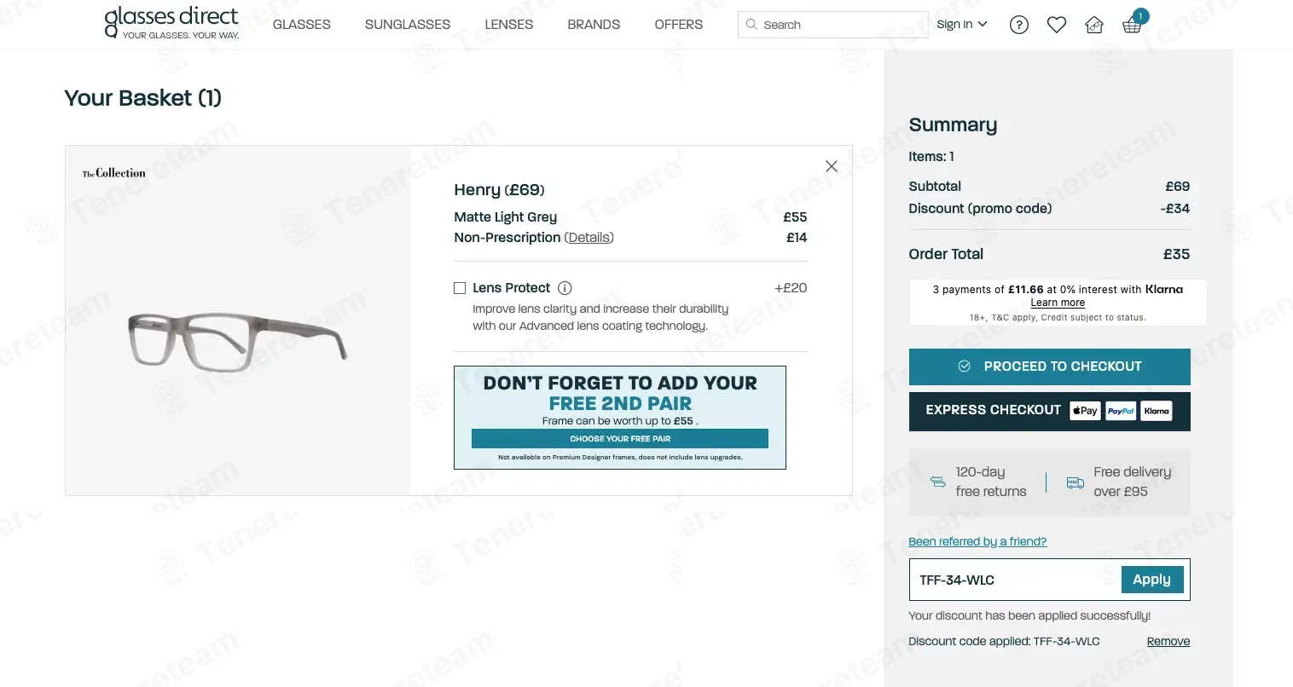This screenshot has height=687, width=1293.
Task: Click the promo code input field
Action: pyautogui.click(x=1015, y=580)
